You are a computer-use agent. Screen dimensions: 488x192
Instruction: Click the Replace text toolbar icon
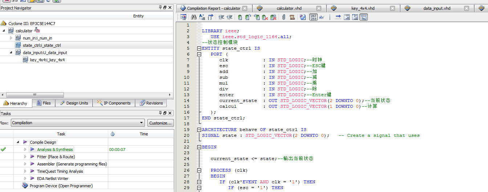(202, 17)
